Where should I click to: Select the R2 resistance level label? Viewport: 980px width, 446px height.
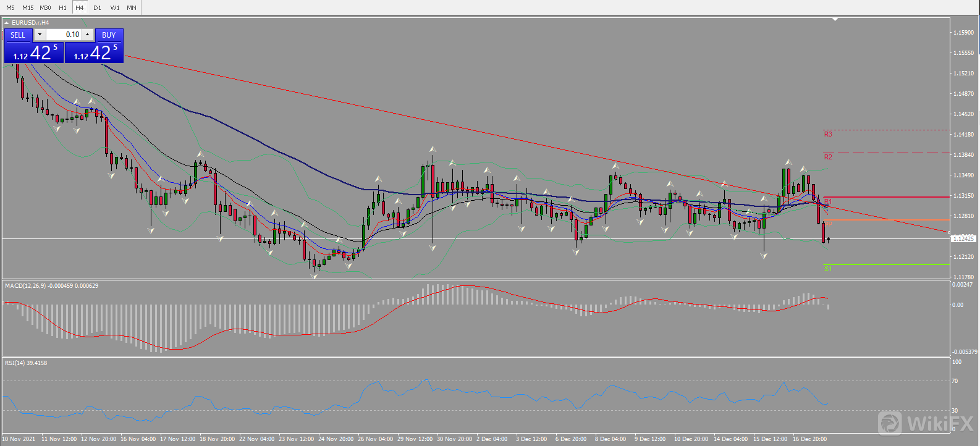(828, 157)
